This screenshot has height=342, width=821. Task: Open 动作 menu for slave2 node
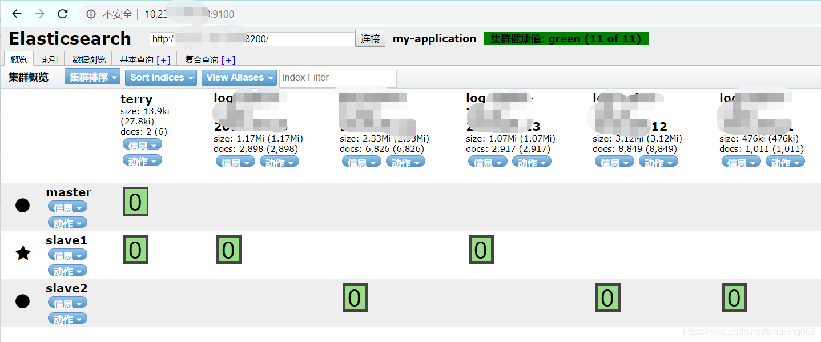point(67,319)
